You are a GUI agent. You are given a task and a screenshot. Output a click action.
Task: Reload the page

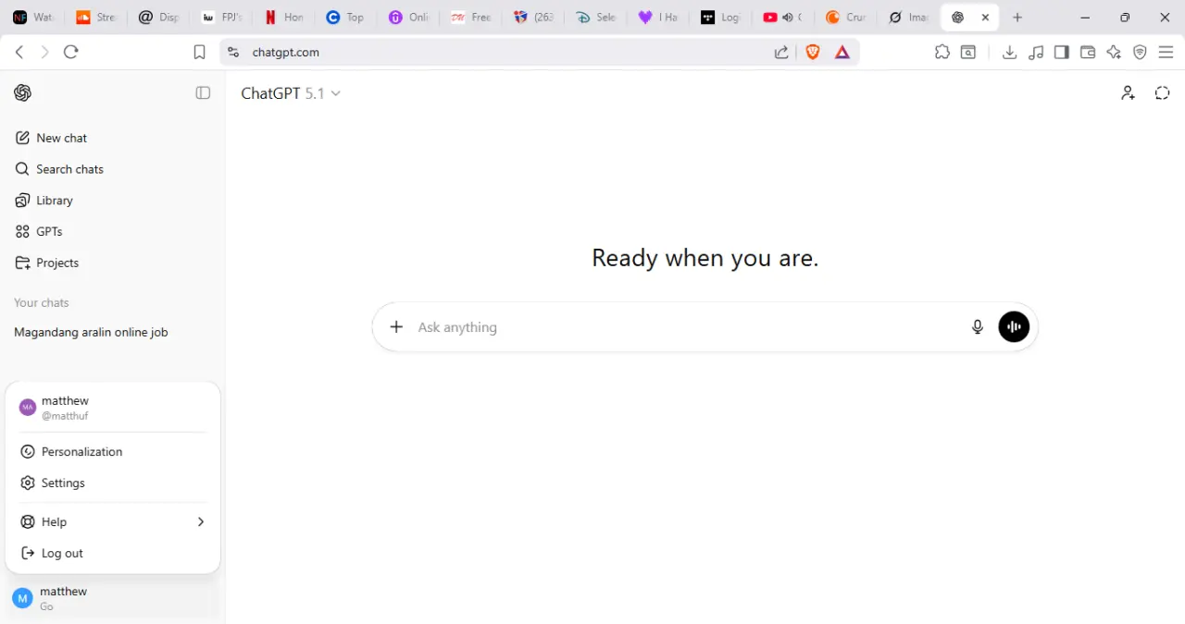click(71, 53)
